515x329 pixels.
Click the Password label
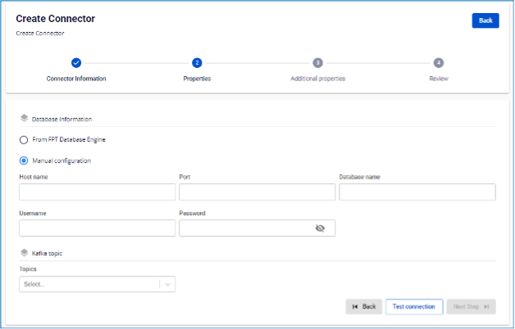click(192, 214)
